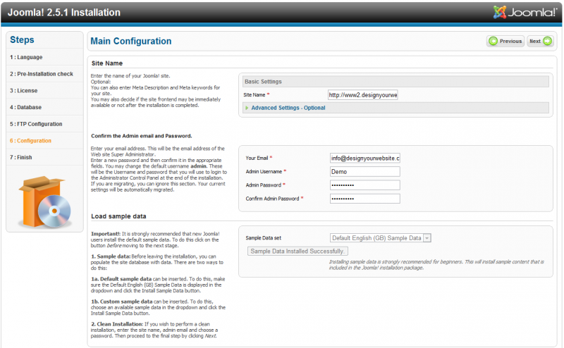
Task: Click the Joomla! logo in the header
Action: 525,12
